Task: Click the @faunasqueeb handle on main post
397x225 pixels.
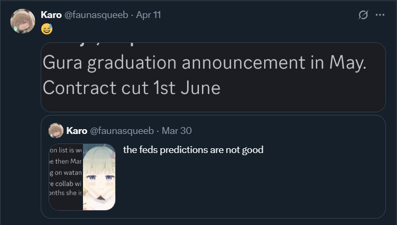Action: point(96,15)
